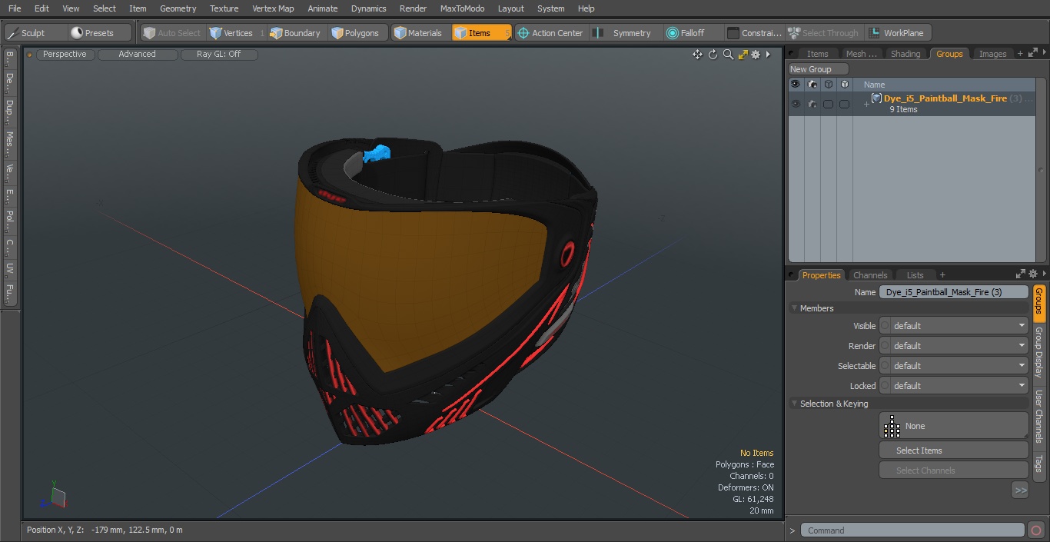The height and width of the screenshot is (542, 1050).
Task: Toggle the Locked channel keying circle
Action: (885, 386)
